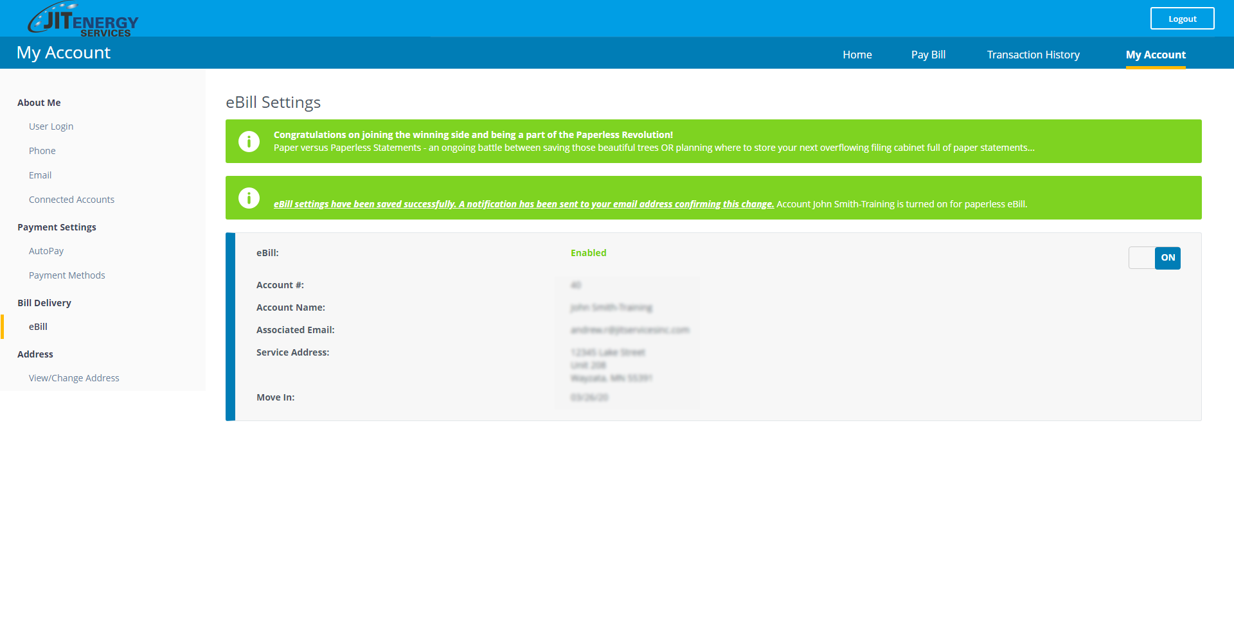Open View/Change Address link

click(74, 378)
